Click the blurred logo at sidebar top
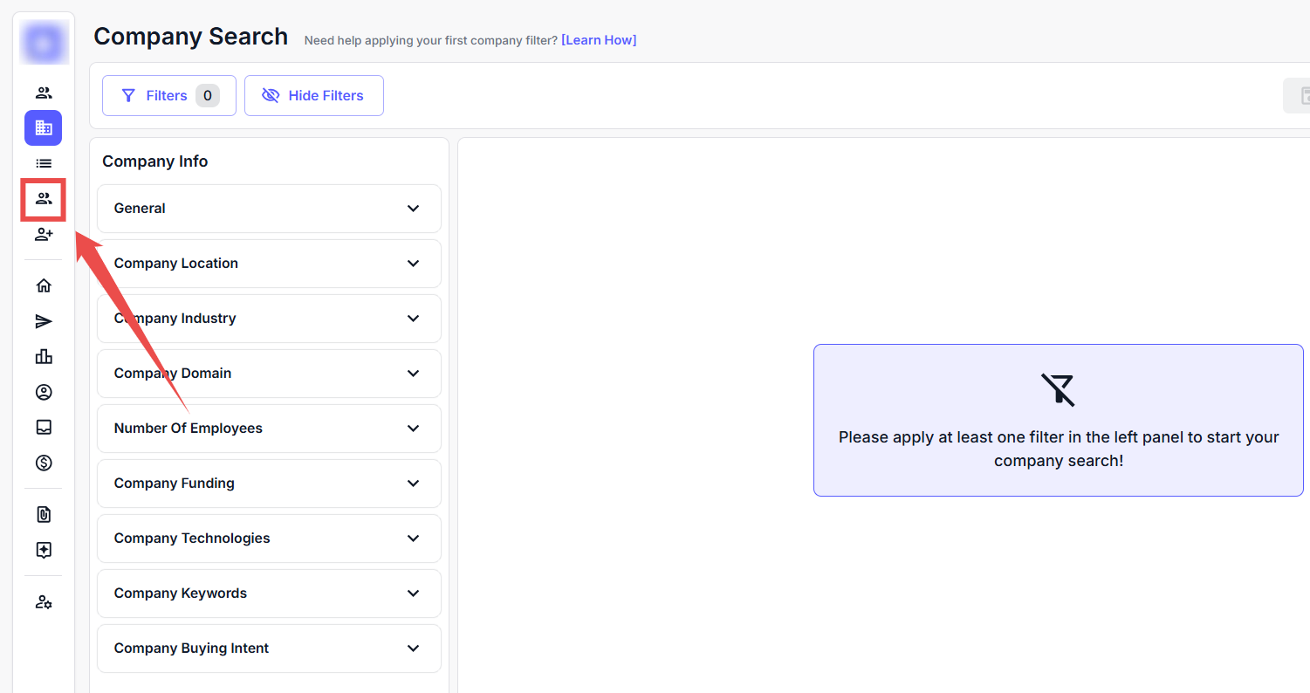1310x693 pixels. 45,43
